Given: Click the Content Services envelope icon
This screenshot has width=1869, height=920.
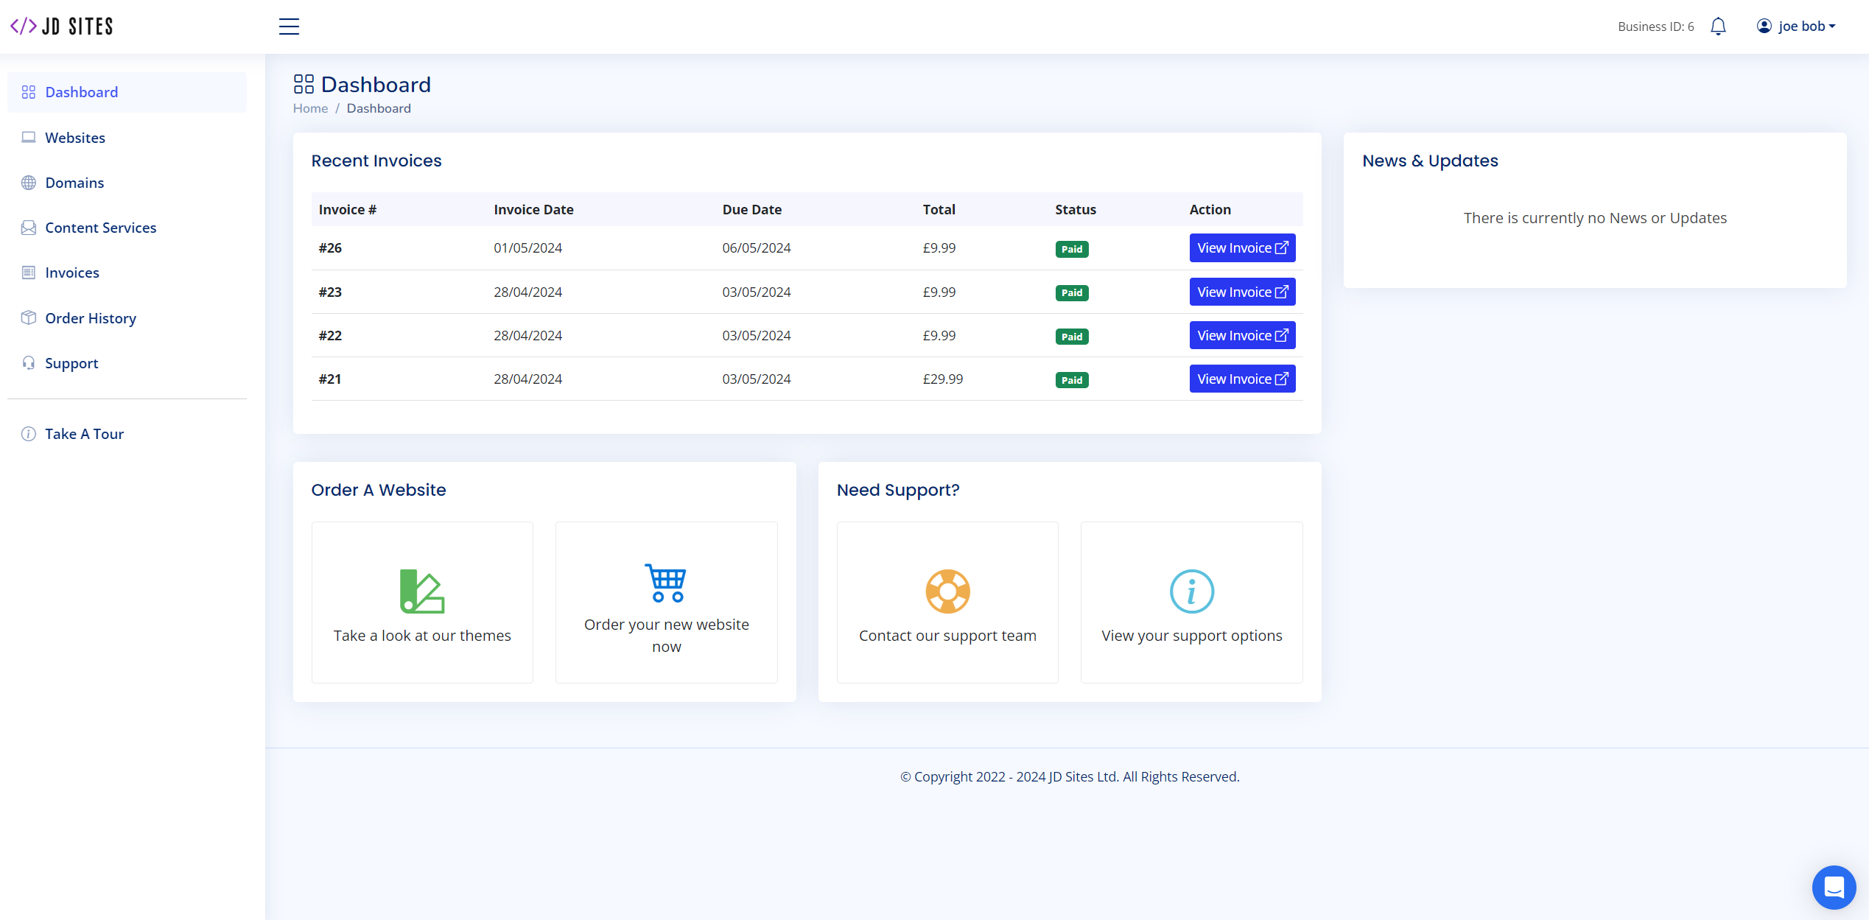Looking at the screenshot, I should click(29, 228).
